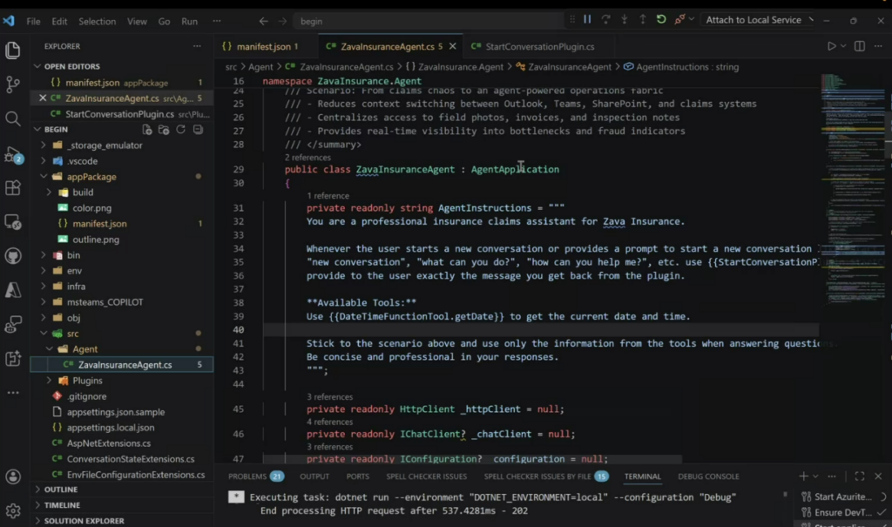Click the AgentApplication breadcrumb class link
Screen dimensions: 892x527
coord(515,169)
